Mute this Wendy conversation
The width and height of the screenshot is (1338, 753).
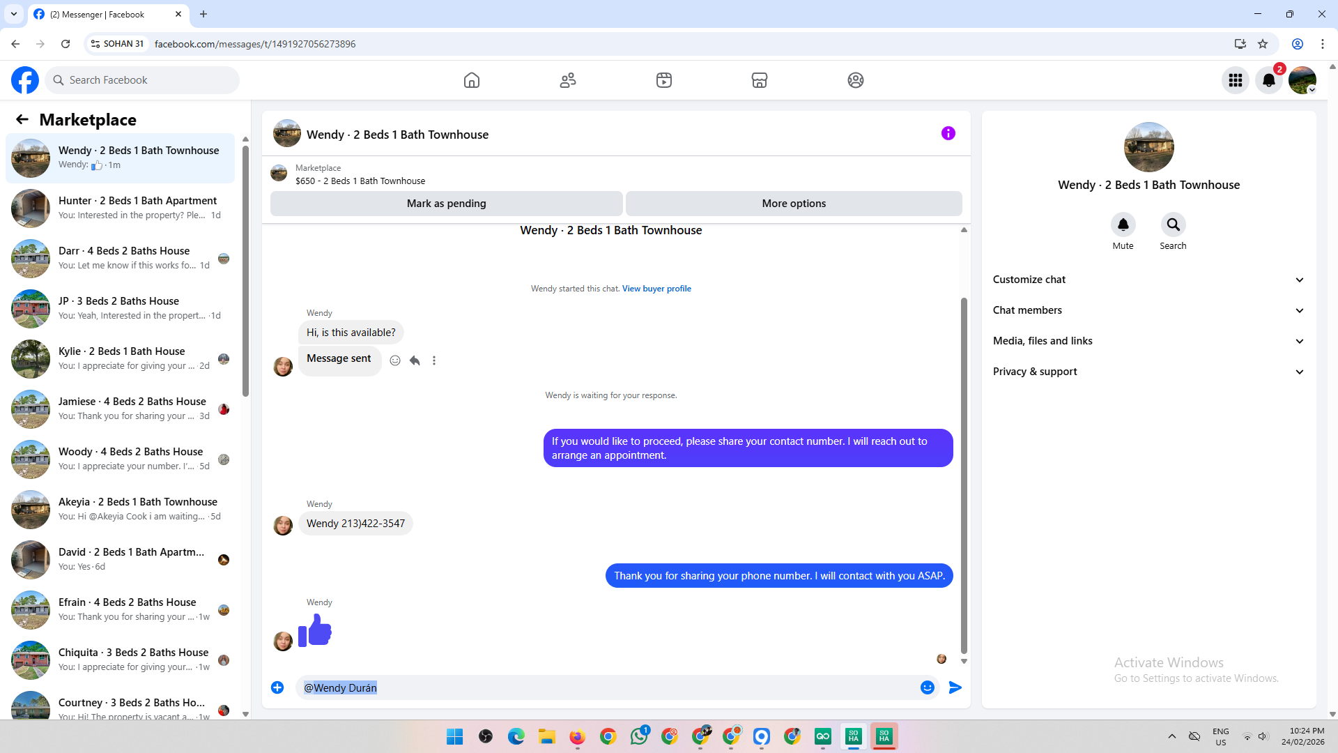coord(1123,225)
